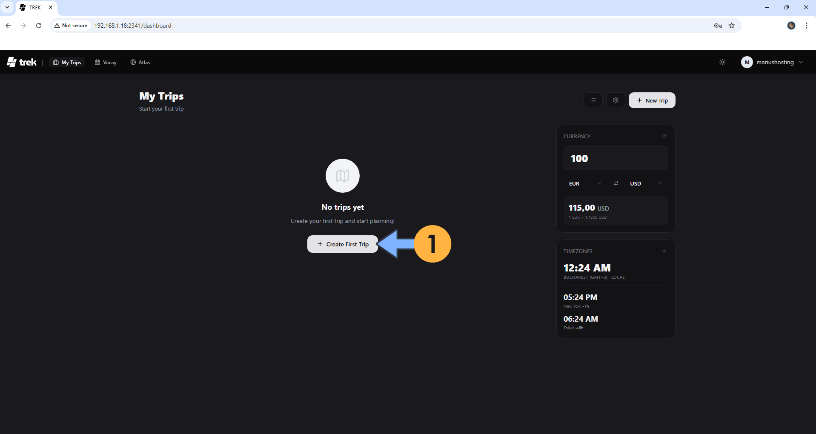Switch to list view layout
816x434 pixels.
pyautogui.click(x=593, y=100)
